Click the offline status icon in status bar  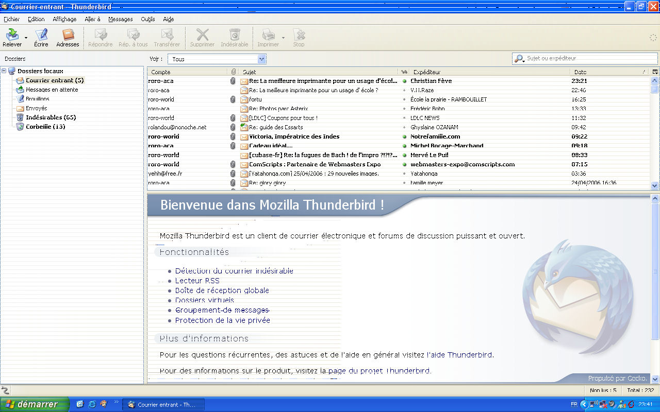[x=5, y=390]
